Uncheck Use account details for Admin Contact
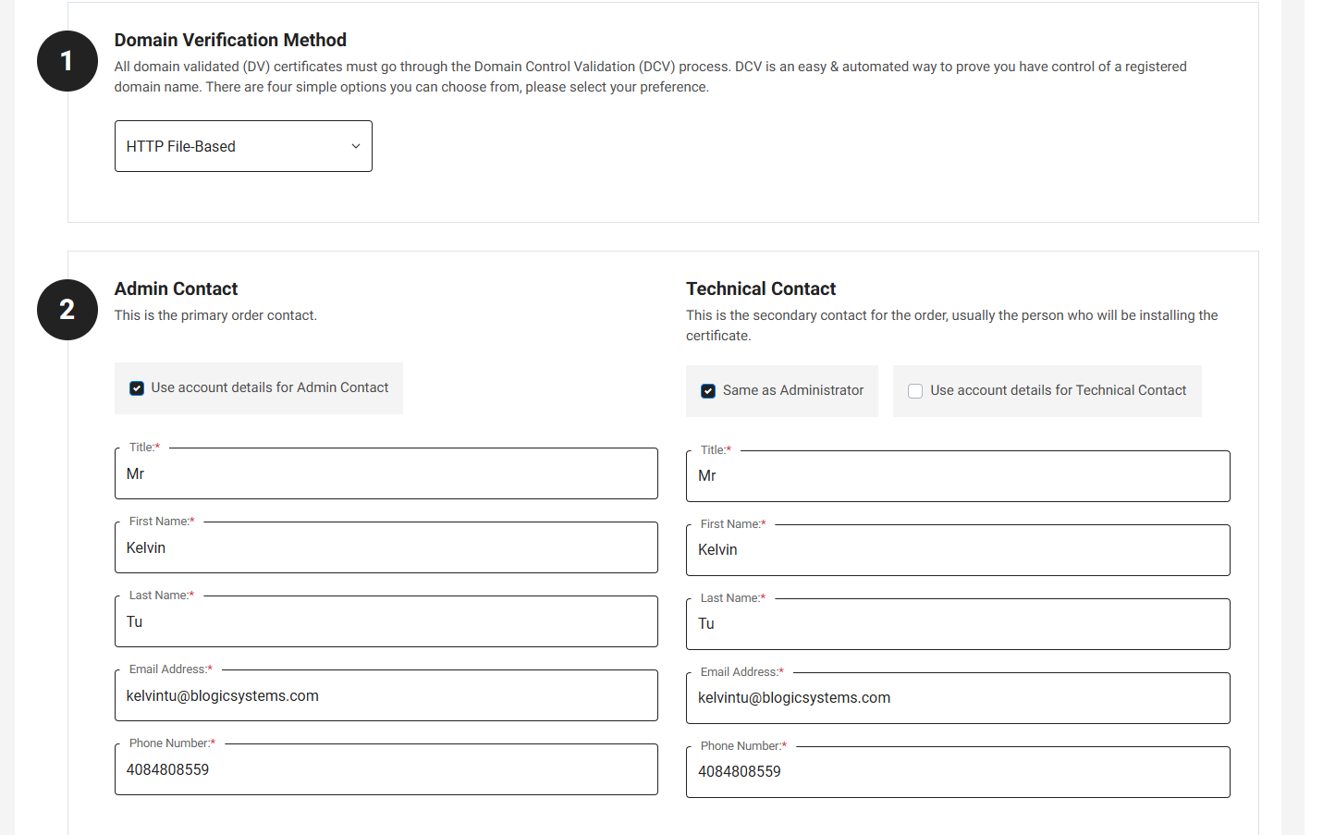 pos(137,388)
